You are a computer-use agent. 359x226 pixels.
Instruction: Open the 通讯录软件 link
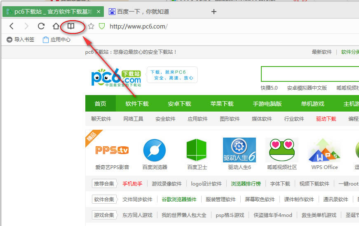point(336,200)
